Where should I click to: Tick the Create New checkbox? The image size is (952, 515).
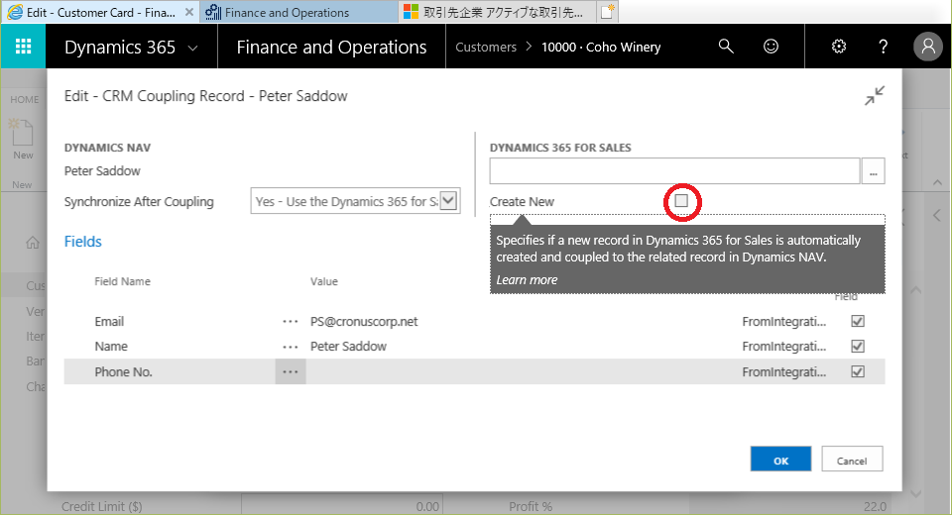click(x=682, y=201)
